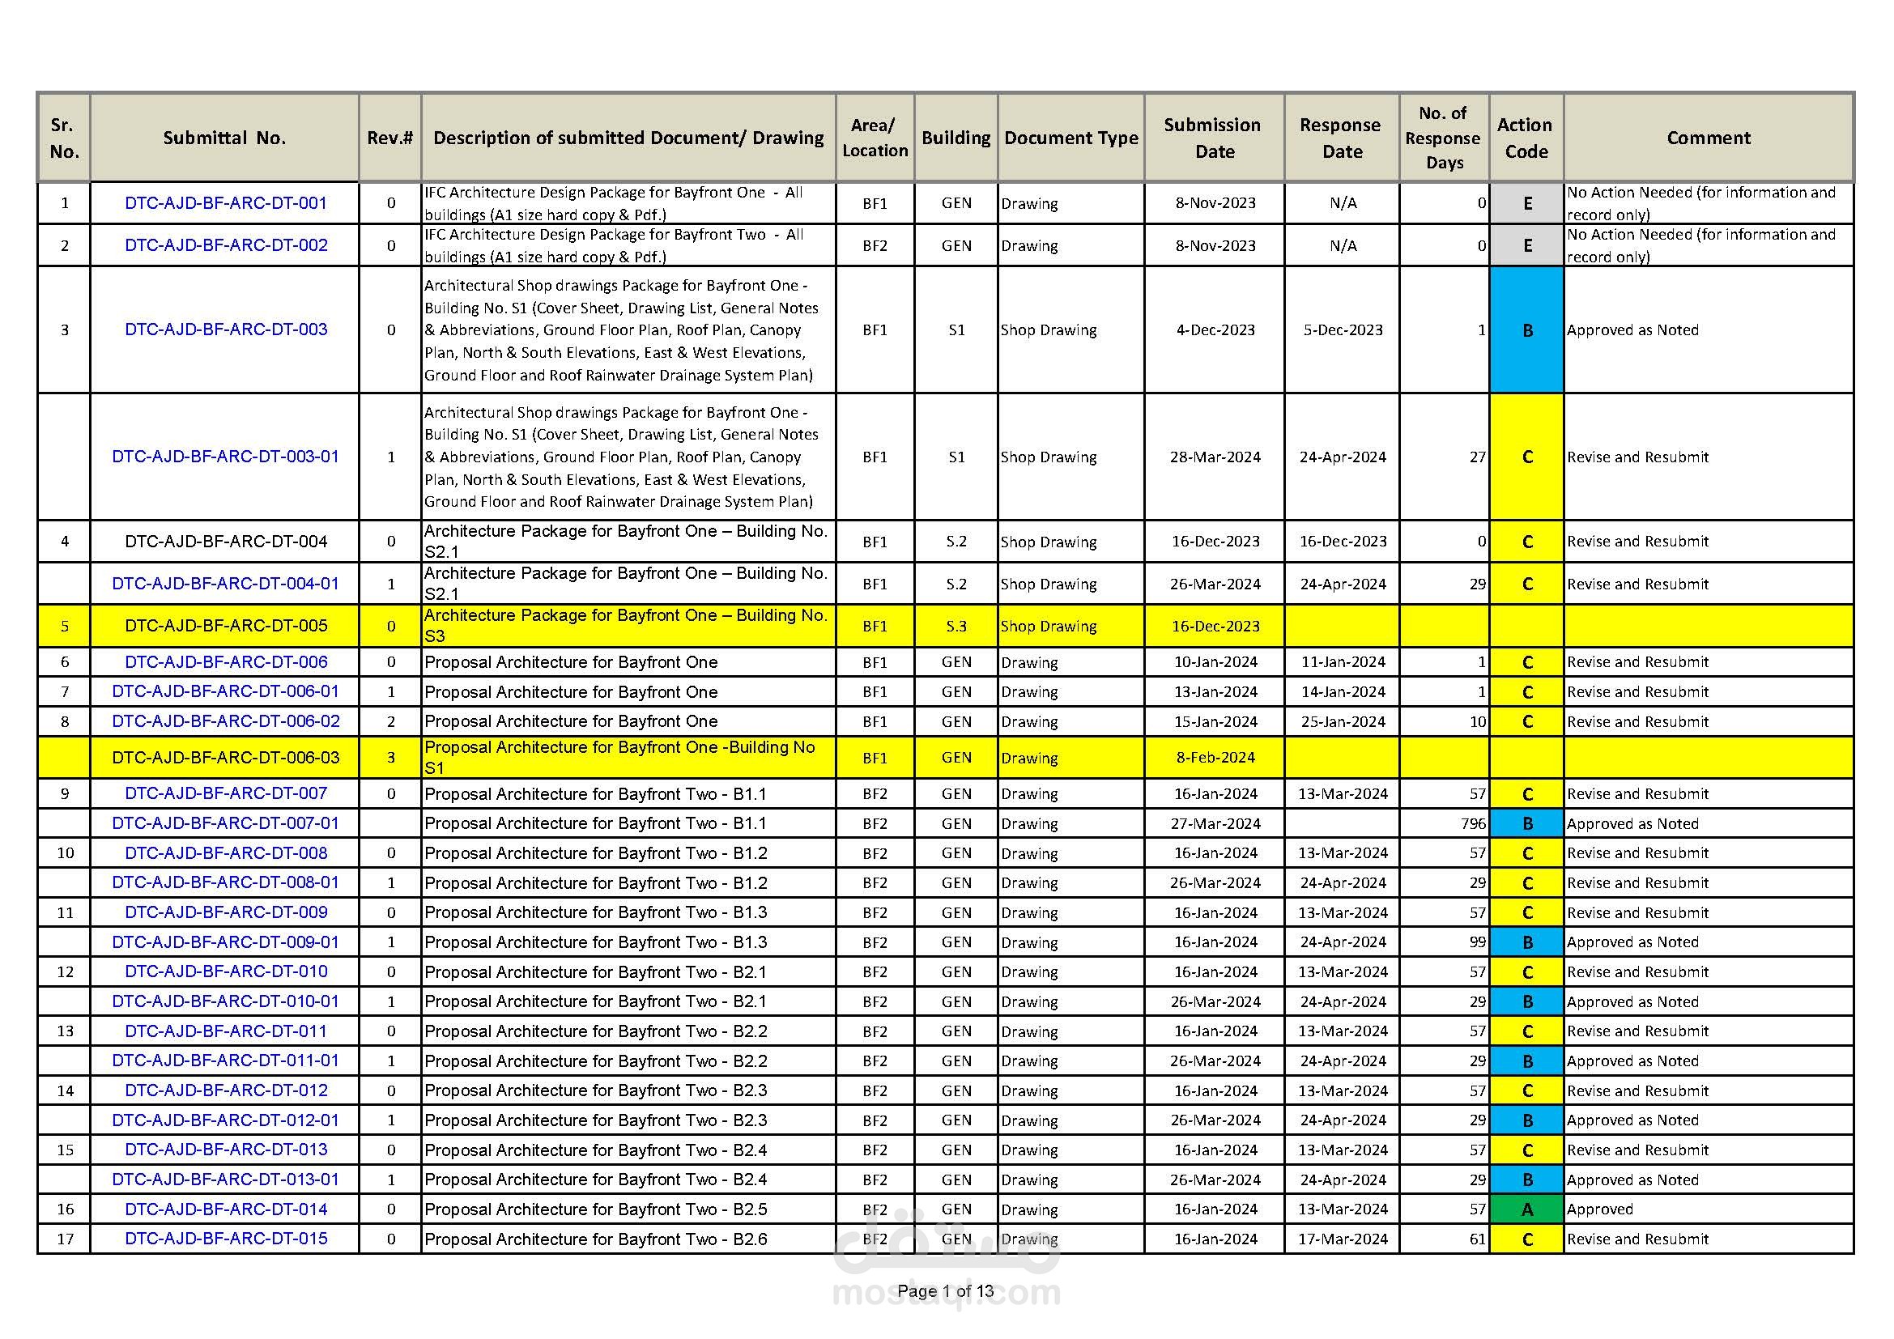The height and width of the screenshot is (1339, 1894).
Task: Click the Building column header
Action: (x=956, y=138)
